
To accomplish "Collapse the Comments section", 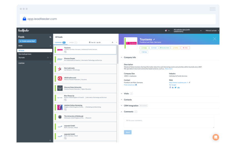I will [x=122, y=112].
